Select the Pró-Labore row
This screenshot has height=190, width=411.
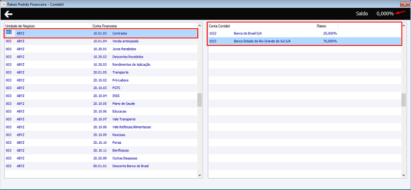(x=101, y=80)
